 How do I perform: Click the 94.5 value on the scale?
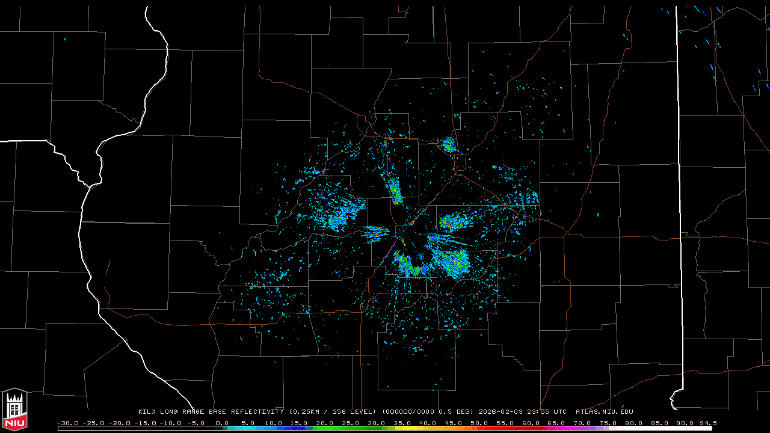pos(707,423)
